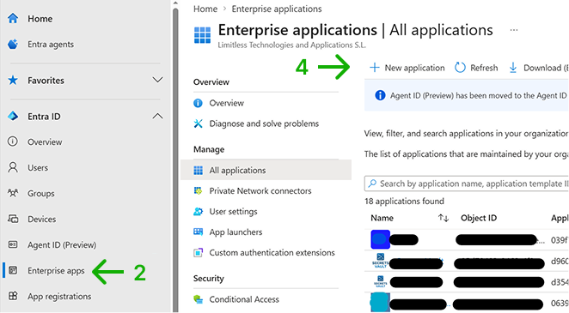
Task: Click the Enterprise applications grid header icon
Action: (203, 35)
